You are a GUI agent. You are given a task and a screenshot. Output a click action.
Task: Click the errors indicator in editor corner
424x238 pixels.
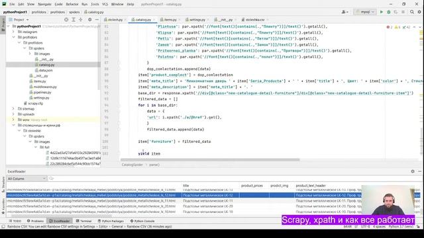[x=390, y=27]
